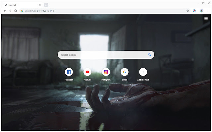Click into the Search Google box
212x132 pixels.
point(106,55)
